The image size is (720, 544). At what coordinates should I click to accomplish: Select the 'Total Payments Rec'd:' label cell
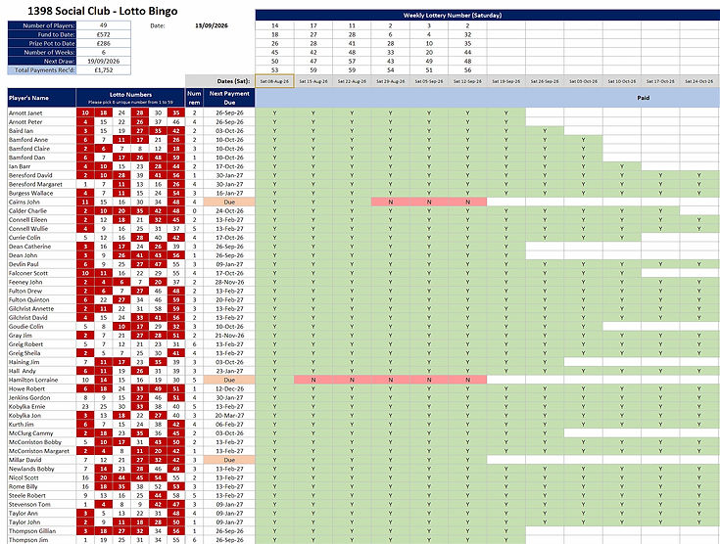(x=42, y=70)
